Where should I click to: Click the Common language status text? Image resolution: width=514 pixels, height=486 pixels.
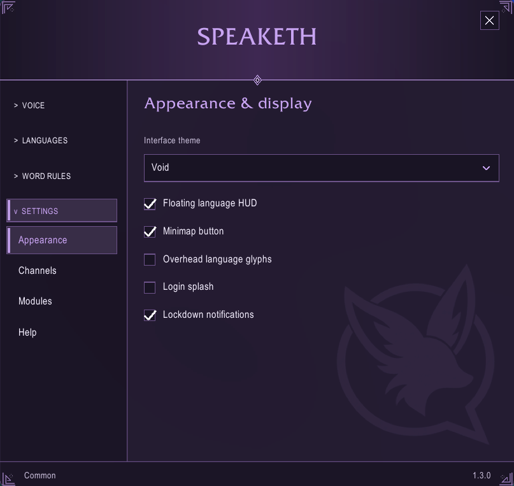(39, 476)
